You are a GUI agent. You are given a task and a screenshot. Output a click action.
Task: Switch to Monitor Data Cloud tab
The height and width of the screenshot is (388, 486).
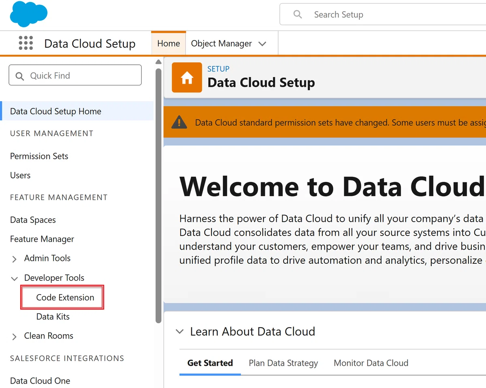371,363
